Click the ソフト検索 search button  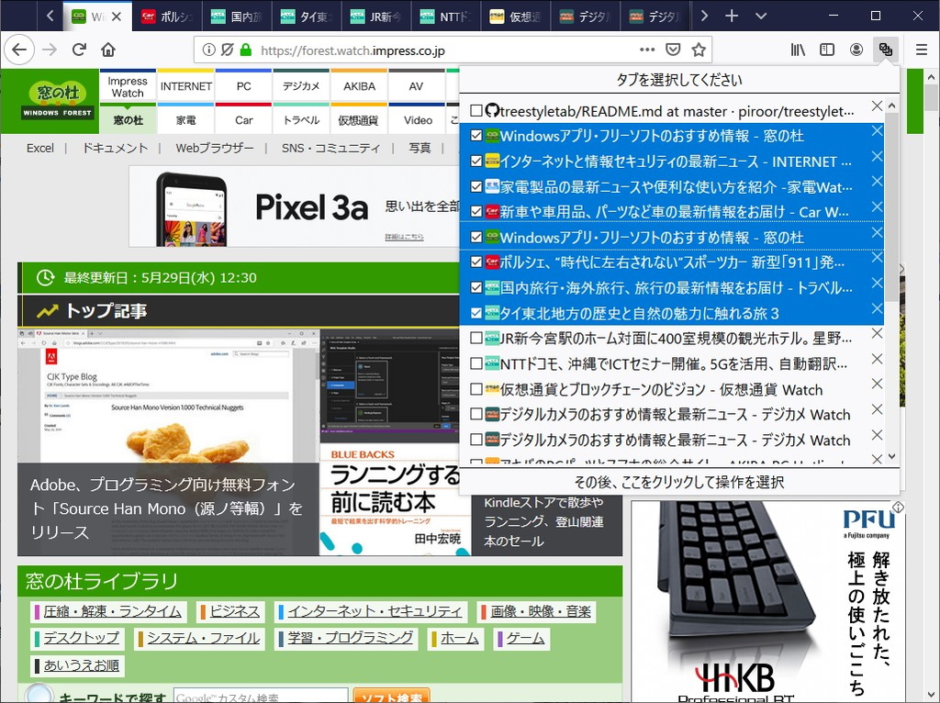coord(392,697)
